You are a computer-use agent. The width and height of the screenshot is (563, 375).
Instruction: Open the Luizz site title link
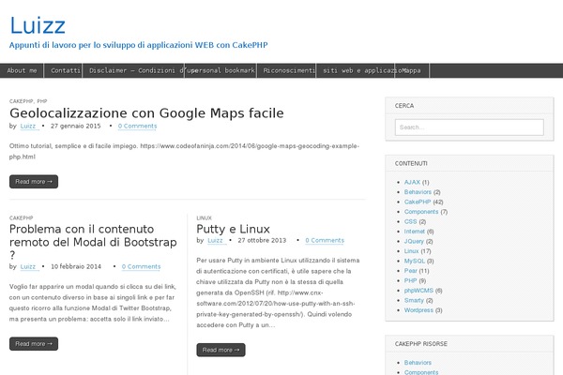click(38, 25)
